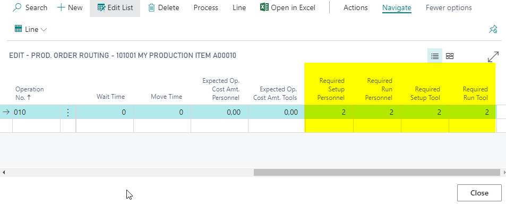The width and height of the screenshot is (506, 204).
Task: Click the Excel icon for Open in Excel
Action: 264,7
